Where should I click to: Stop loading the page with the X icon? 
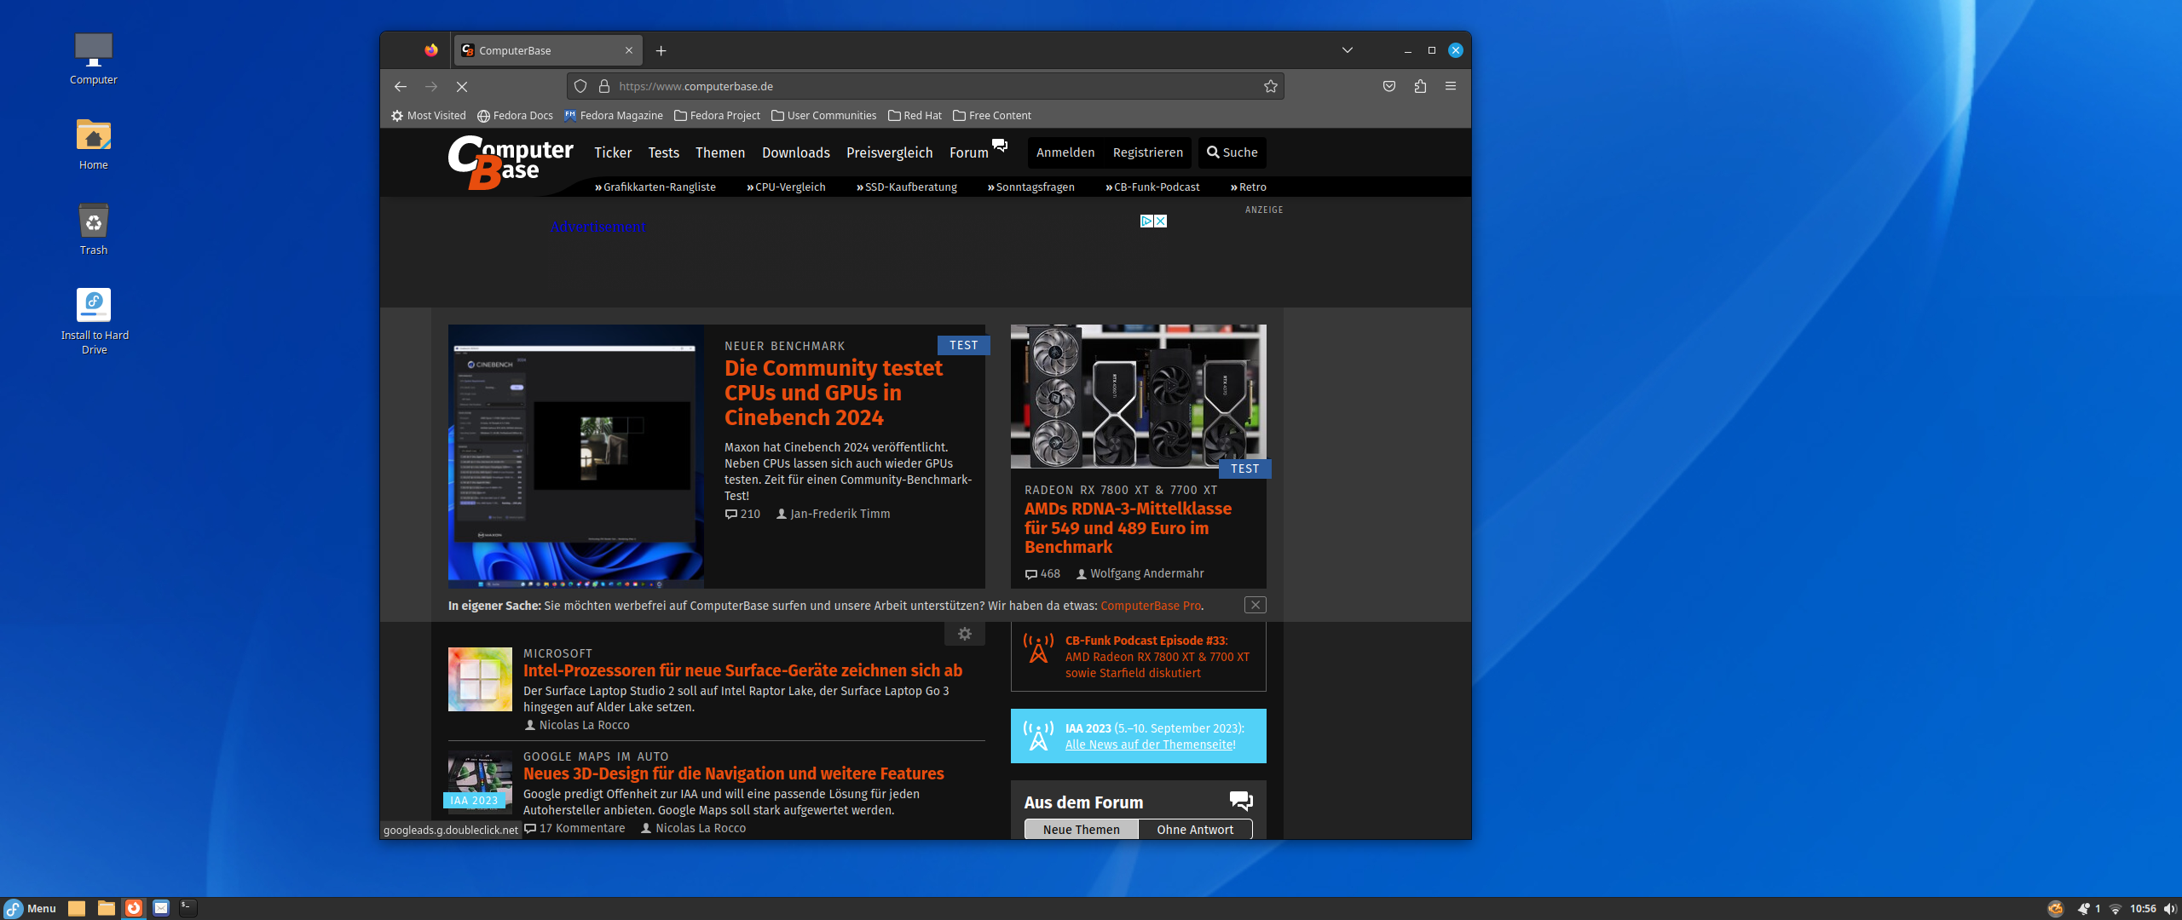[x=462, y=86]
